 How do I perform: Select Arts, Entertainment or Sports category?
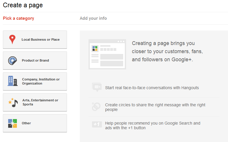[x=35, y=102]
